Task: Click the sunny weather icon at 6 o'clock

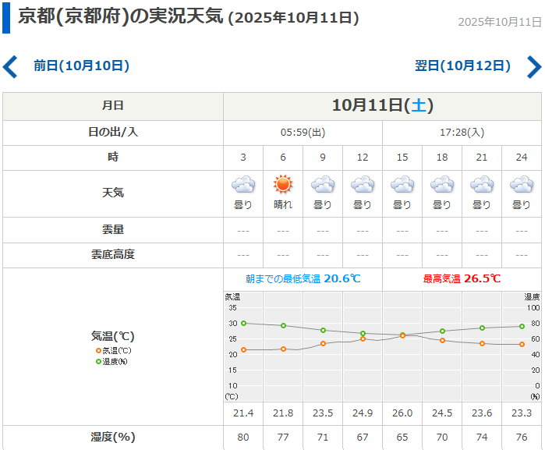Action: click(283, 186)
